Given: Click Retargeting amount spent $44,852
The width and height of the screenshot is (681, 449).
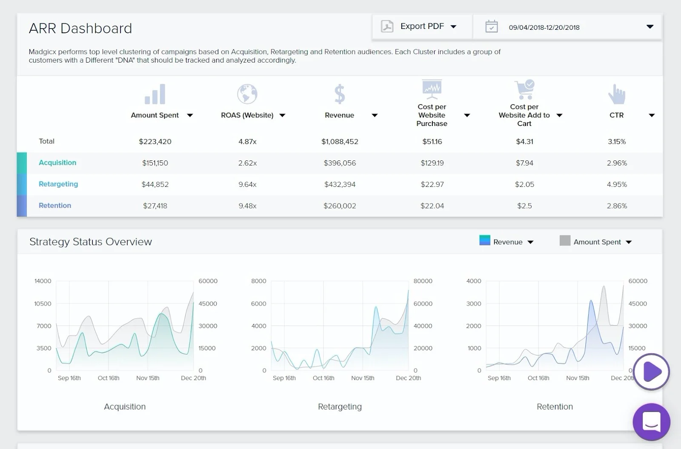Looking at the screenshot, I should pos(155,184).
